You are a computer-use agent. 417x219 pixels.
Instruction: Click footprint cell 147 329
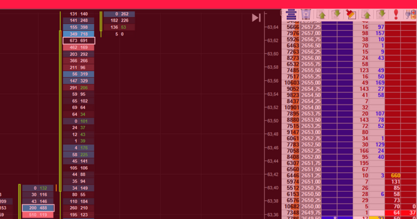(79, 81)
